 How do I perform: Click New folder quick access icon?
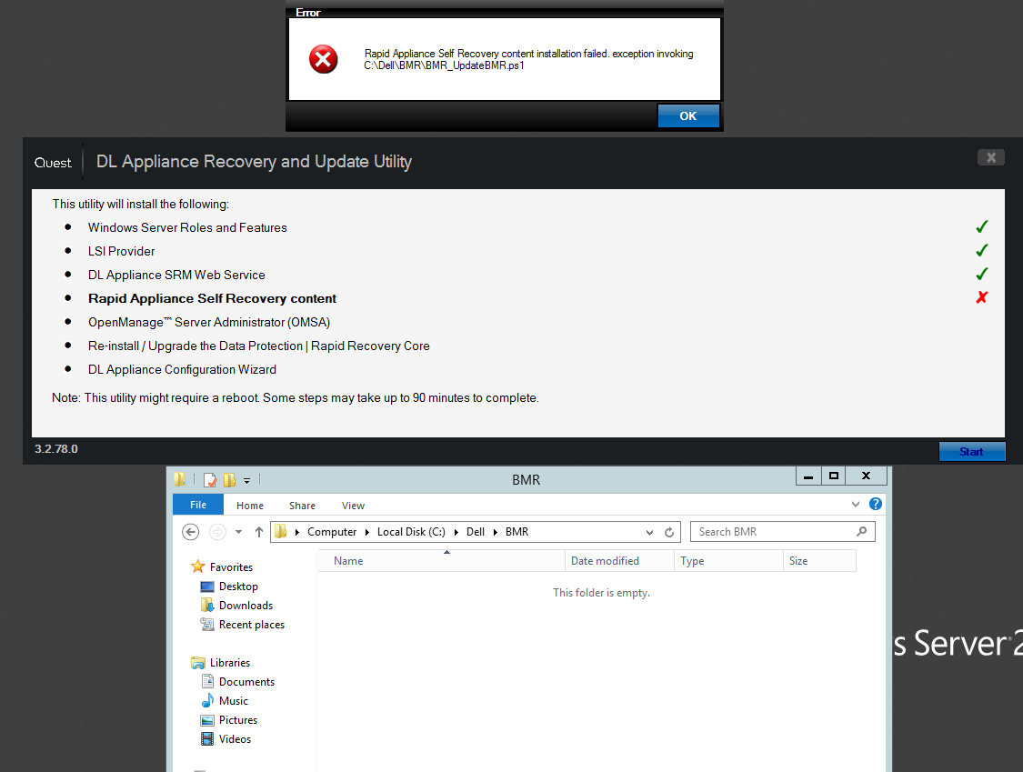(230, 480)
